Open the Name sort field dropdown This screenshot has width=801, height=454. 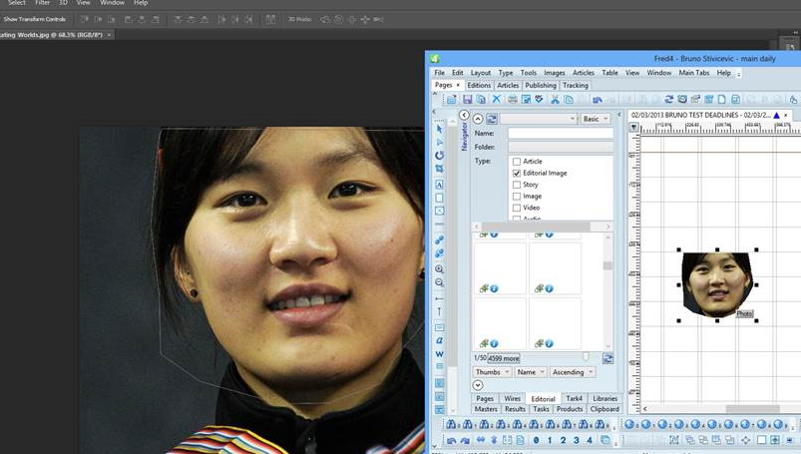[x=531, y=372]
